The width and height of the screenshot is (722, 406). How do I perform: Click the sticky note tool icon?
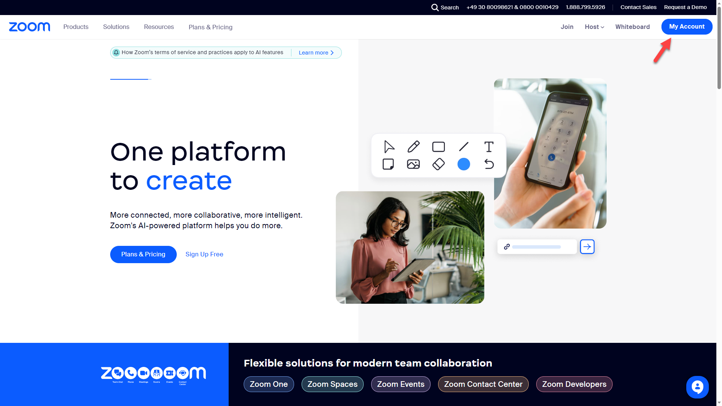(x=388, y=164)
